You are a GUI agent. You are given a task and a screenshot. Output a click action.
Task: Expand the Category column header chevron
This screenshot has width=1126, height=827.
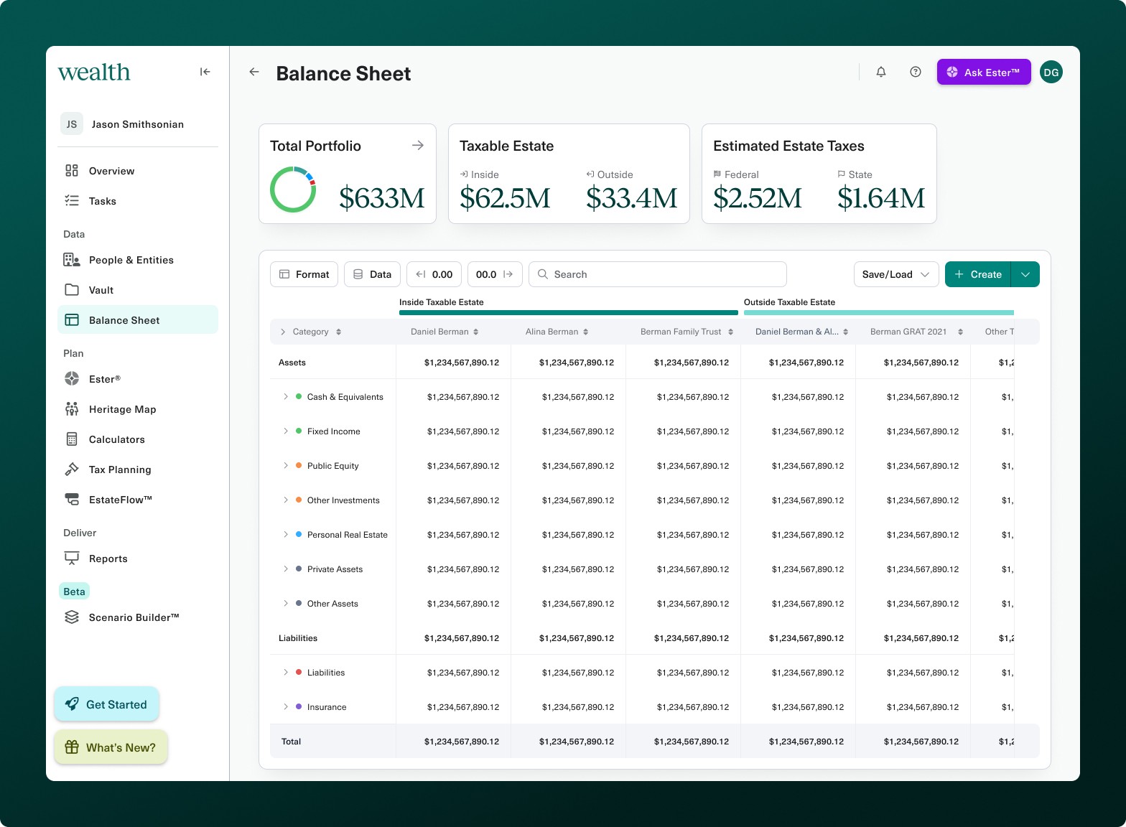tap(283, 332)
